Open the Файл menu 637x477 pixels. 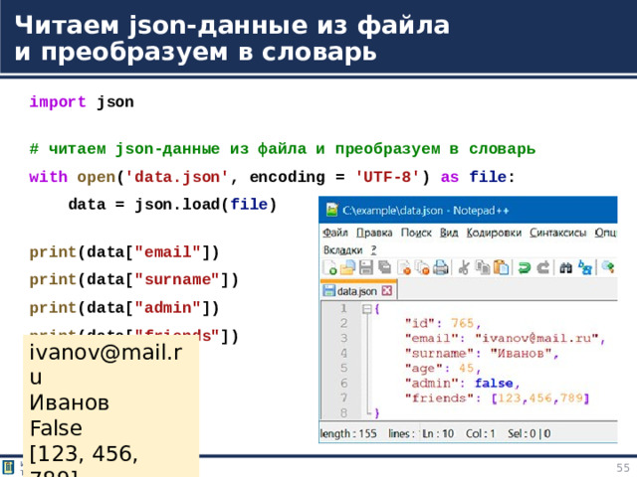335,233
